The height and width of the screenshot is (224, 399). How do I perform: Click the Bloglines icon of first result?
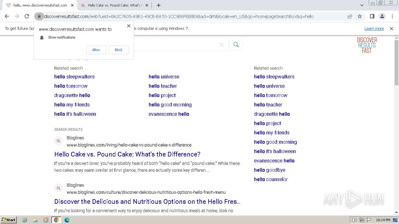(58, 141)
